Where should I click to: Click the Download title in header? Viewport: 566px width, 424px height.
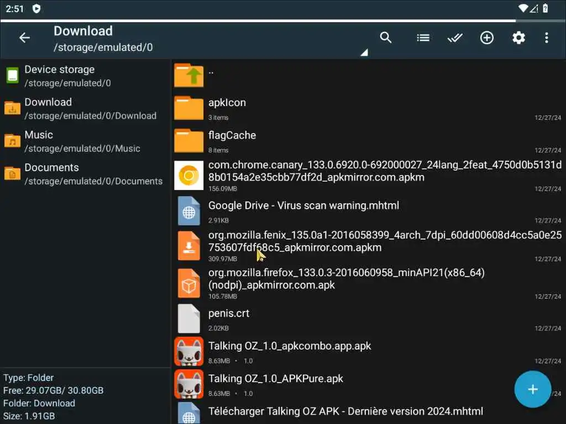[83, 31]
